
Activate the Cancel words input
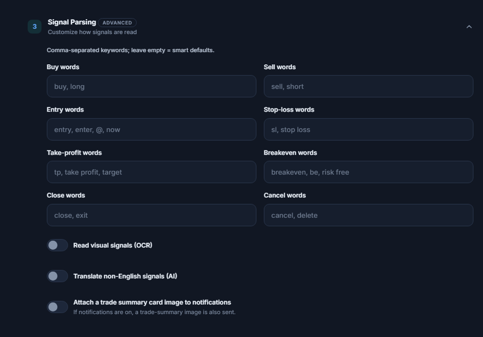(369, 215)
